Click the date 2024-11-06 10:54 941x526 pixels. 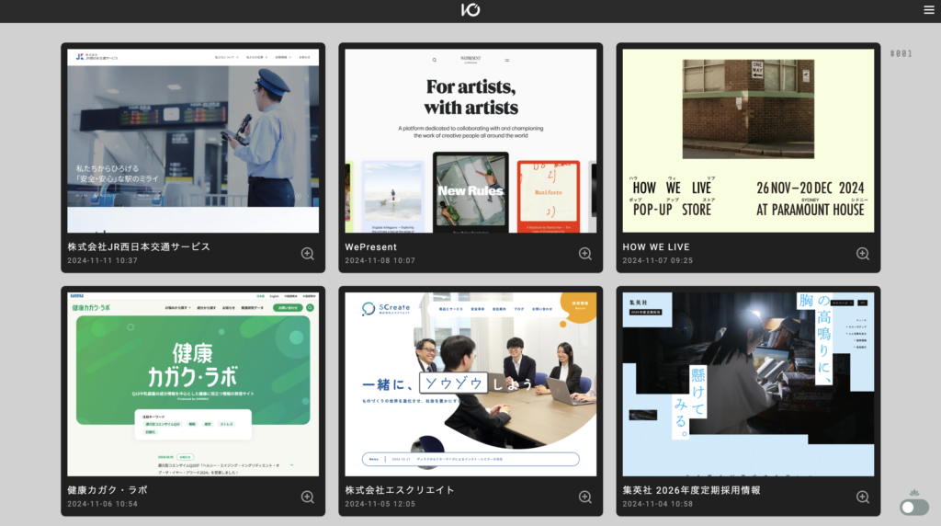(x=103, y=504)
